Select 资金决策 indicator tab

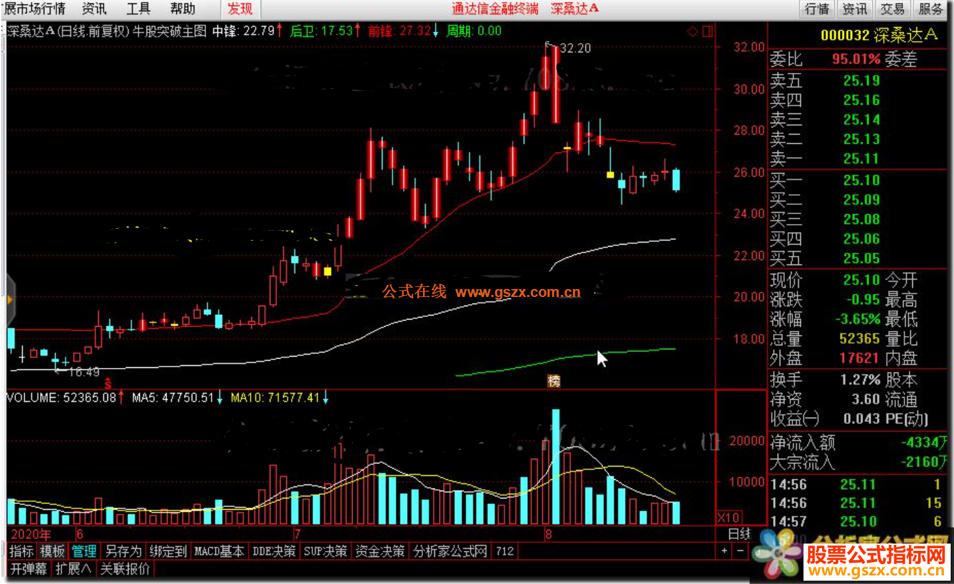[x=380, y=551]
